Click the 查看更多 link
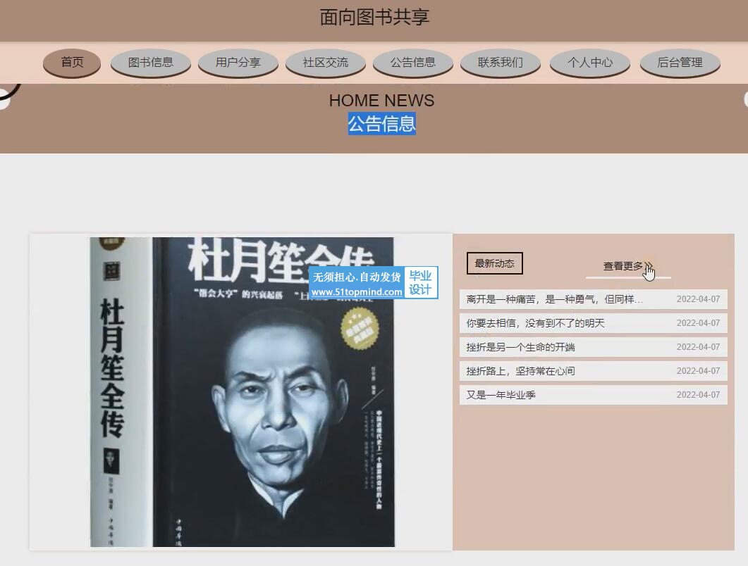The width and height of the screenshot is (748, 566). [627, 266]
